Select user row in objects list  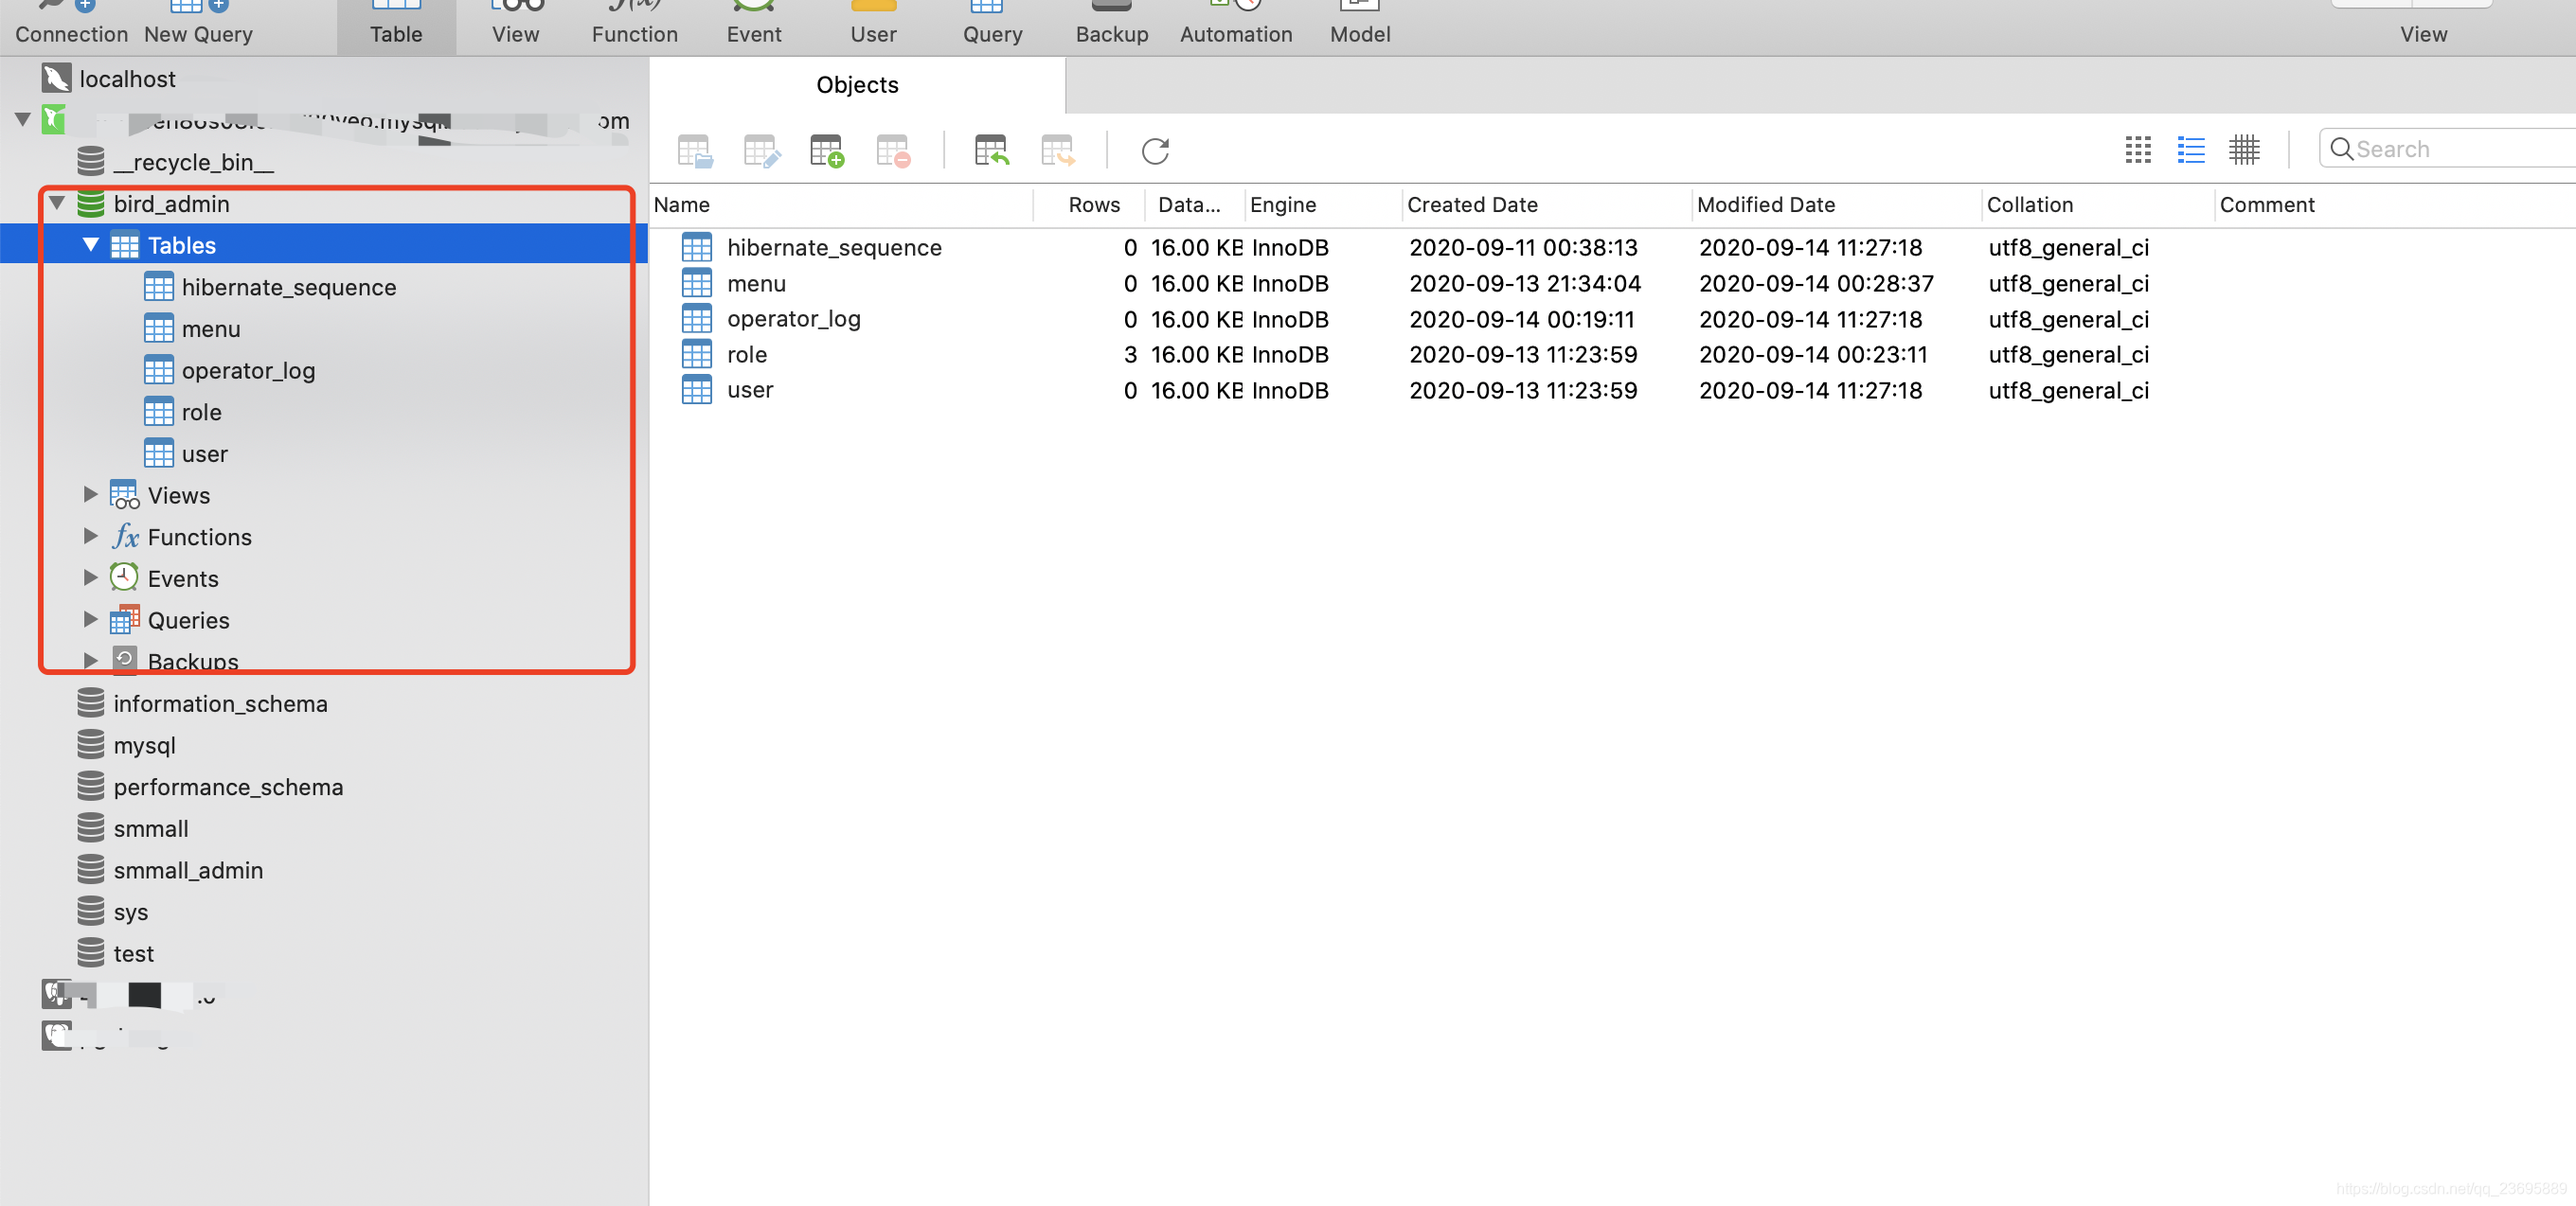(x=1612, y=390)
